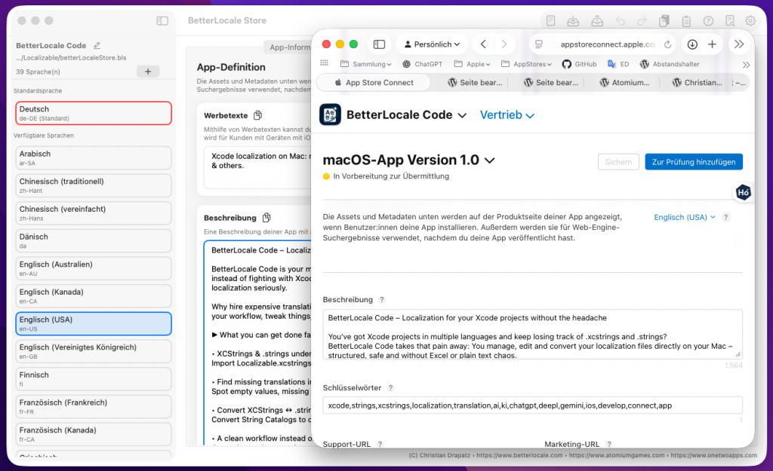Screen dimensions: 773x471
Task: Add a new language with the plus button
Action: pos(147,72)
